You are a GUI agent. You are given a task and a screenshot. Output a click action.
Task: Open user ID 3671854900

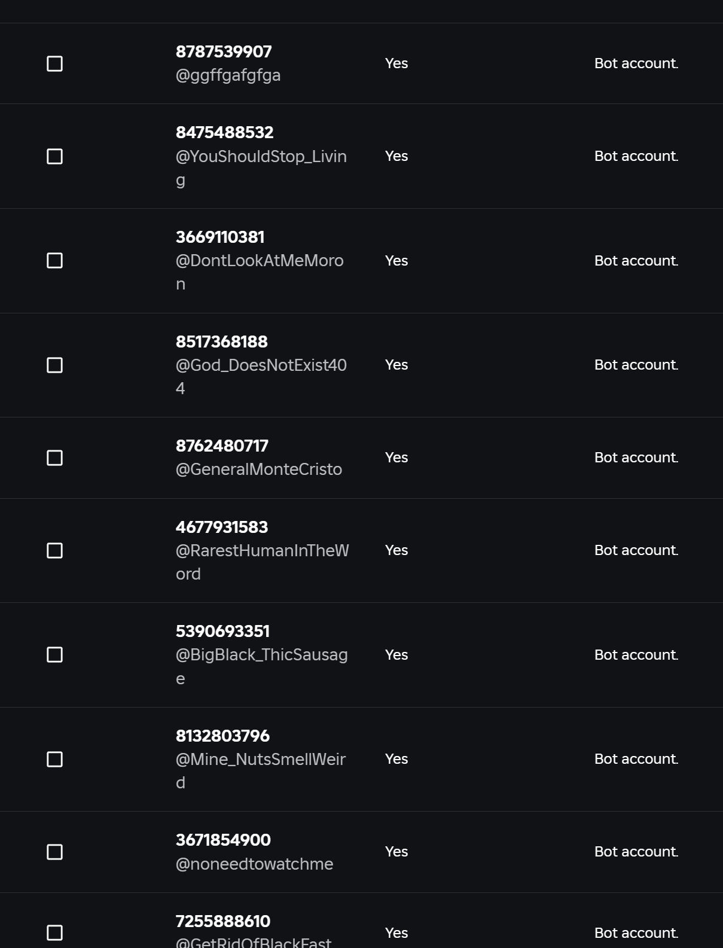pyautogui.click(x=223, y=840)
